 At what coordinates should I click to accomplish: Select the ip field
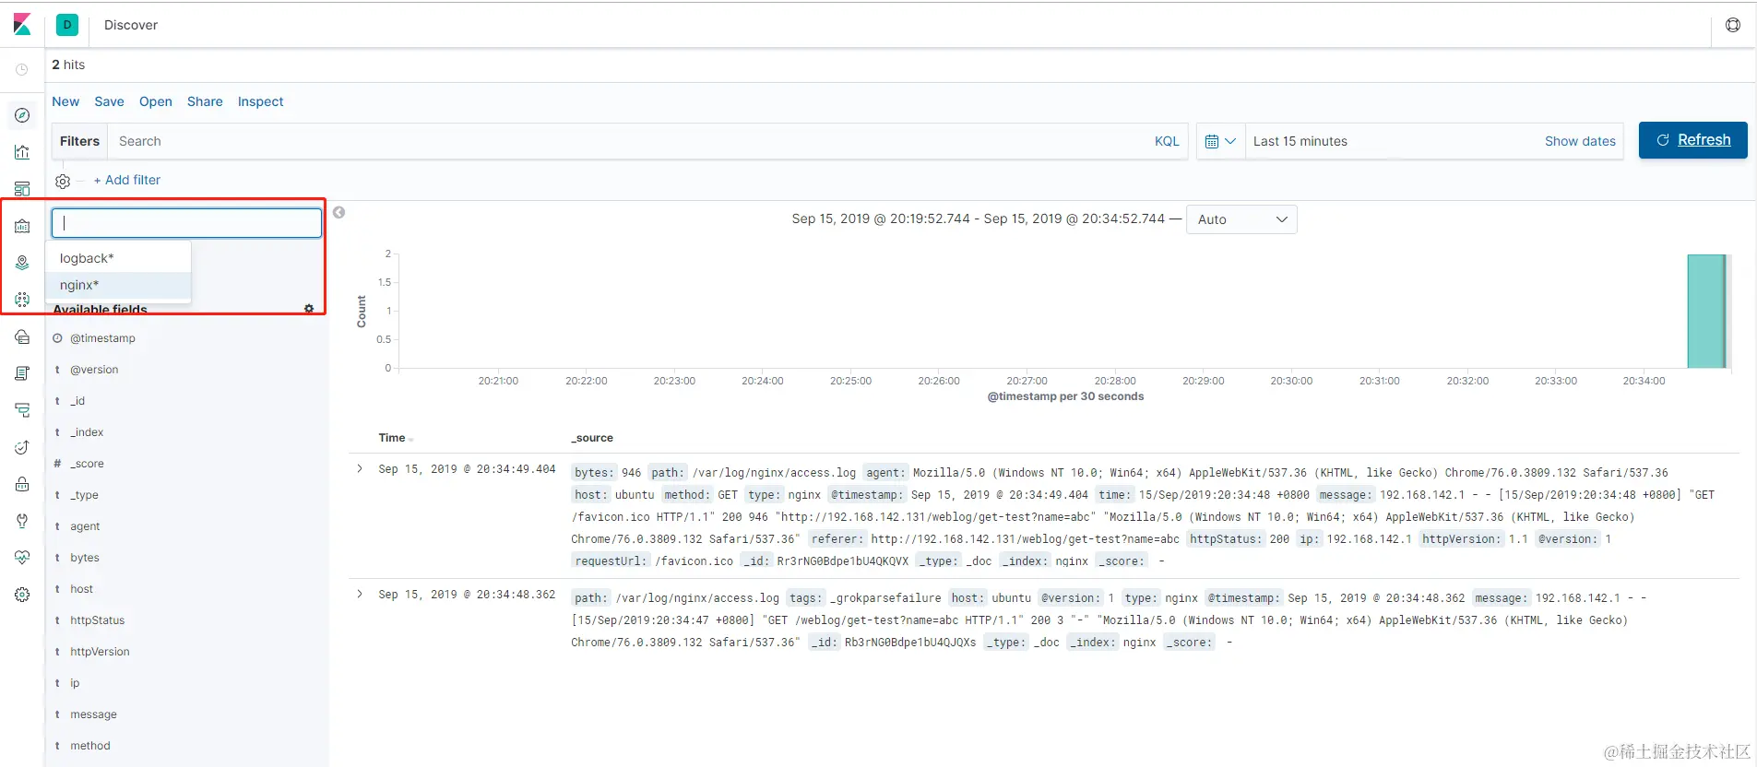coord(75,683)
